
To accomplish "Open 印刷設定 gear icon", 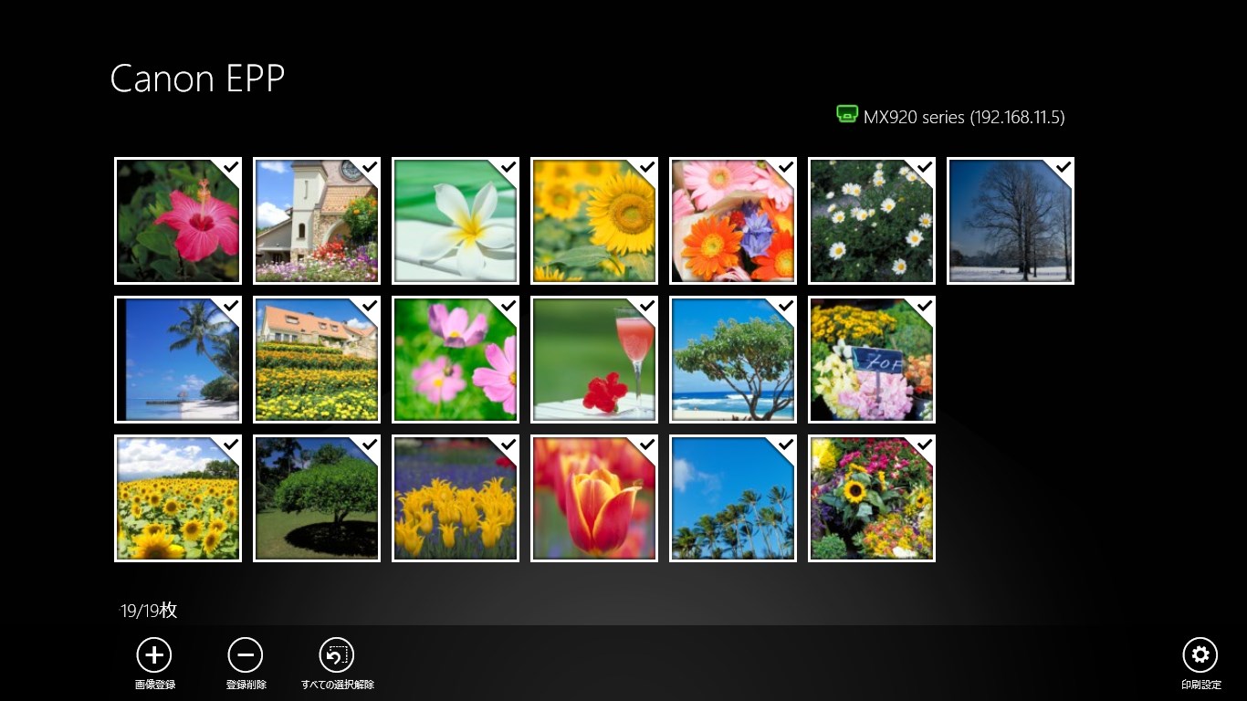I will [x=1200, y=654].
